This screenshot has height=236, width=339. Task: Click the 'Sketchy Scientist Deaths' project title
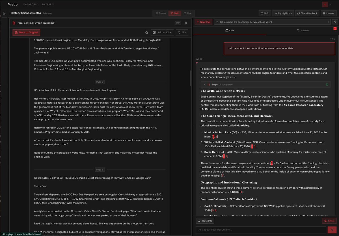(26, 13)
